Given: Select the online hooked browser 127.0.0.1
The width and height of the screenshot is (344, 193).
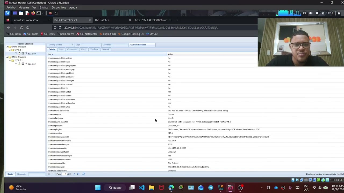Looking at the screenshot, I should point(32,54).
